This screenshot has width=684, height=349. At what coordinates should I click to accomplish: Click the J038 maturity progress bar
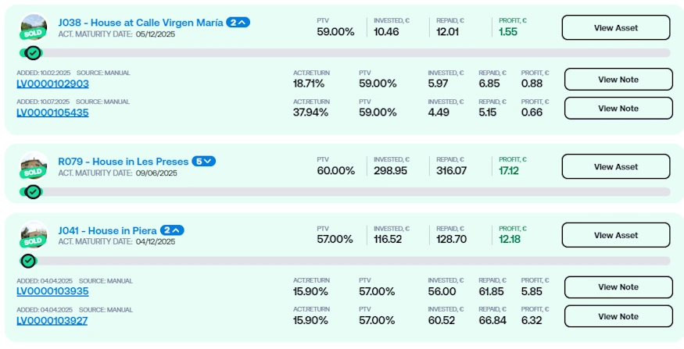(352, 53)
